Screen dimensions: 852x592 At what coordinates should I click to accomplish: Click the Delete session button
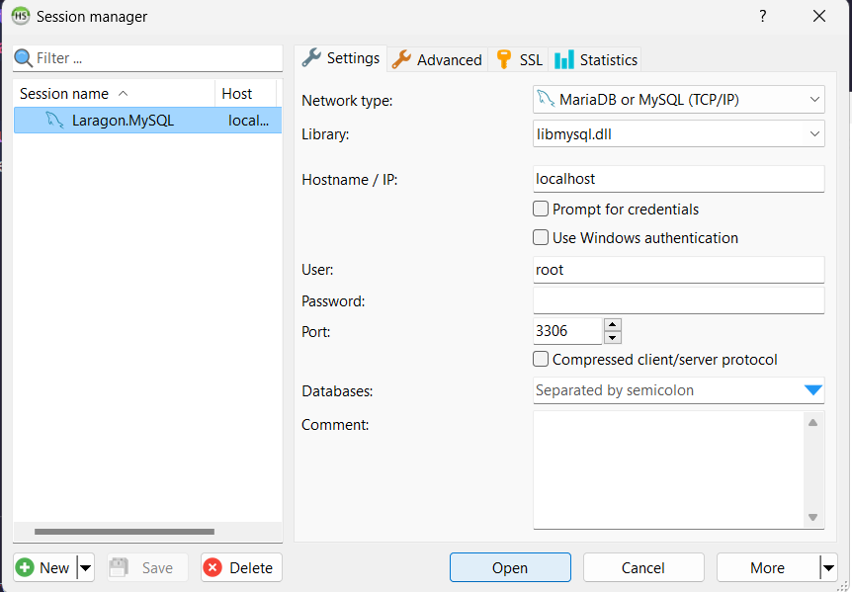[x=241, y=567]
